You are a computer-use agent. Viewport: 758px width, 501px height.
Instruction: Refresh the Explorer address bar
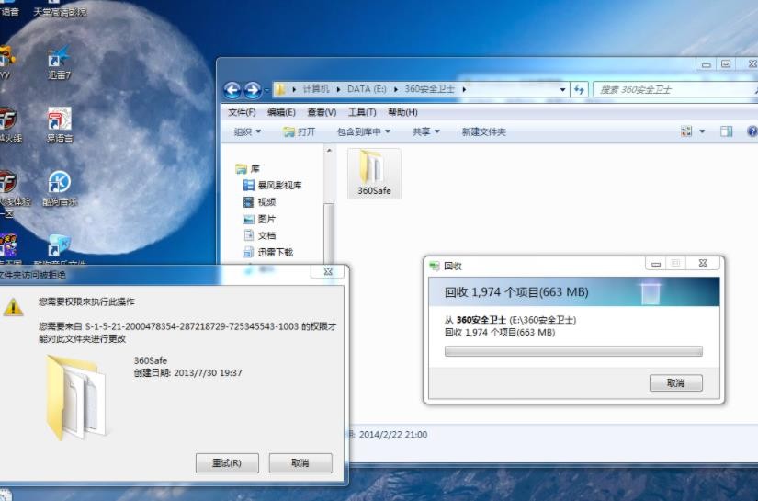click(579, 89)
